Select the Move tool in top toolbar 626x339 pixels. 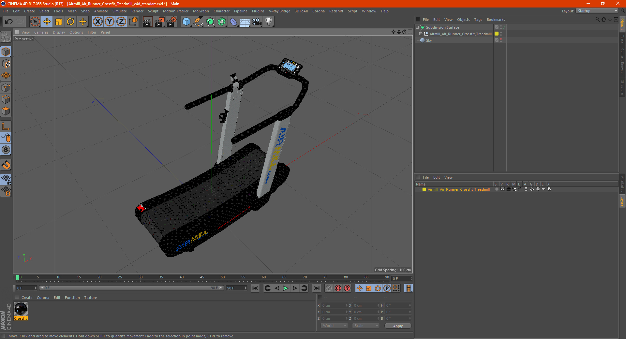click(x=47, y=22)
